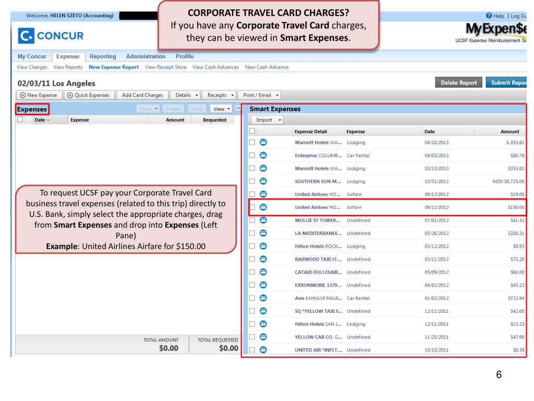Image resolution: width=534 pixels, height=401 pixels.
Task: Click card icon for MOLLIE ST TOWER row
Action: click(263, 220)
